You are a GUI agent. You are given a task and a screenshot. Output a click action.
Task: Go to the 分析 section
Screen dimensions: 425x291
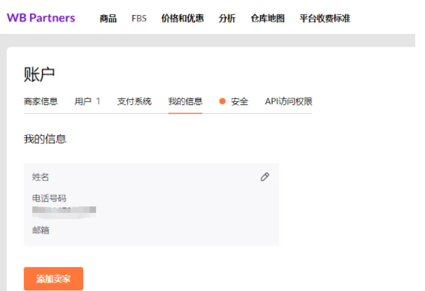click(x=227, y=19)
